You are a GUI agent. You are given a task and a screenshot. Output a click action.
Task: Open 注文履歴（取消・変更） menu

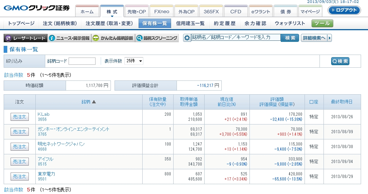(109, 23)
